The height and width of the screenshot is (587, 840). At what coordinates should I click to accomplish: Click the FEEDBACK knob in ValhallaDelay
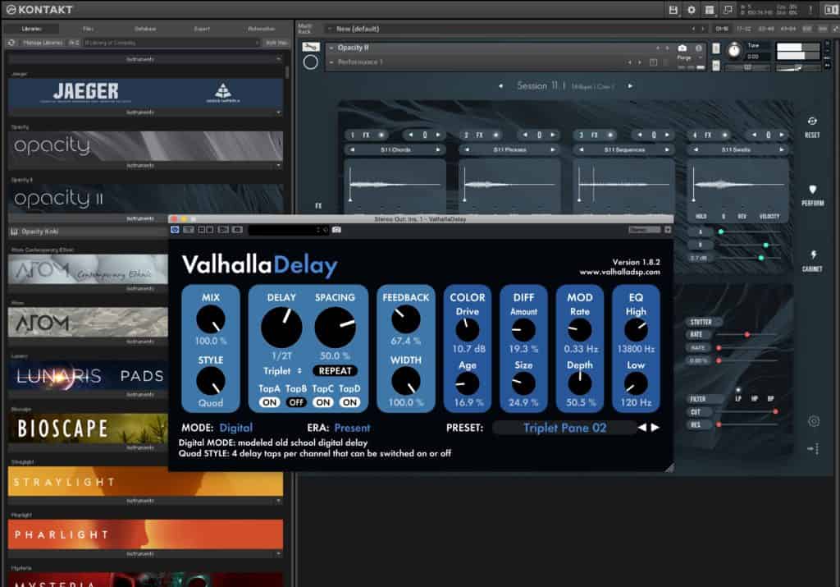[x=405, y=319]
